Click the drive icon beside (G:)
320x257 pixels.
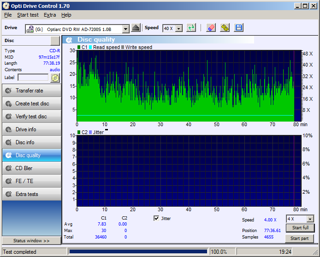click(30, 29)
